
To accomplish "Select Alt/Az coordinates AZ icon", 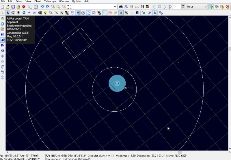I will (x=3, y=40).
